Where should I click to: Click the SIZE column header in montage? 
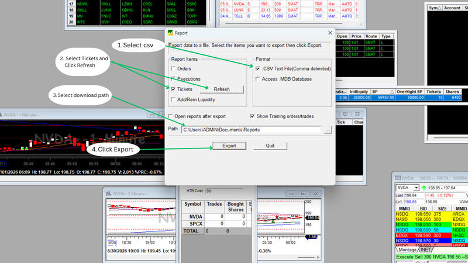[442, 209]
